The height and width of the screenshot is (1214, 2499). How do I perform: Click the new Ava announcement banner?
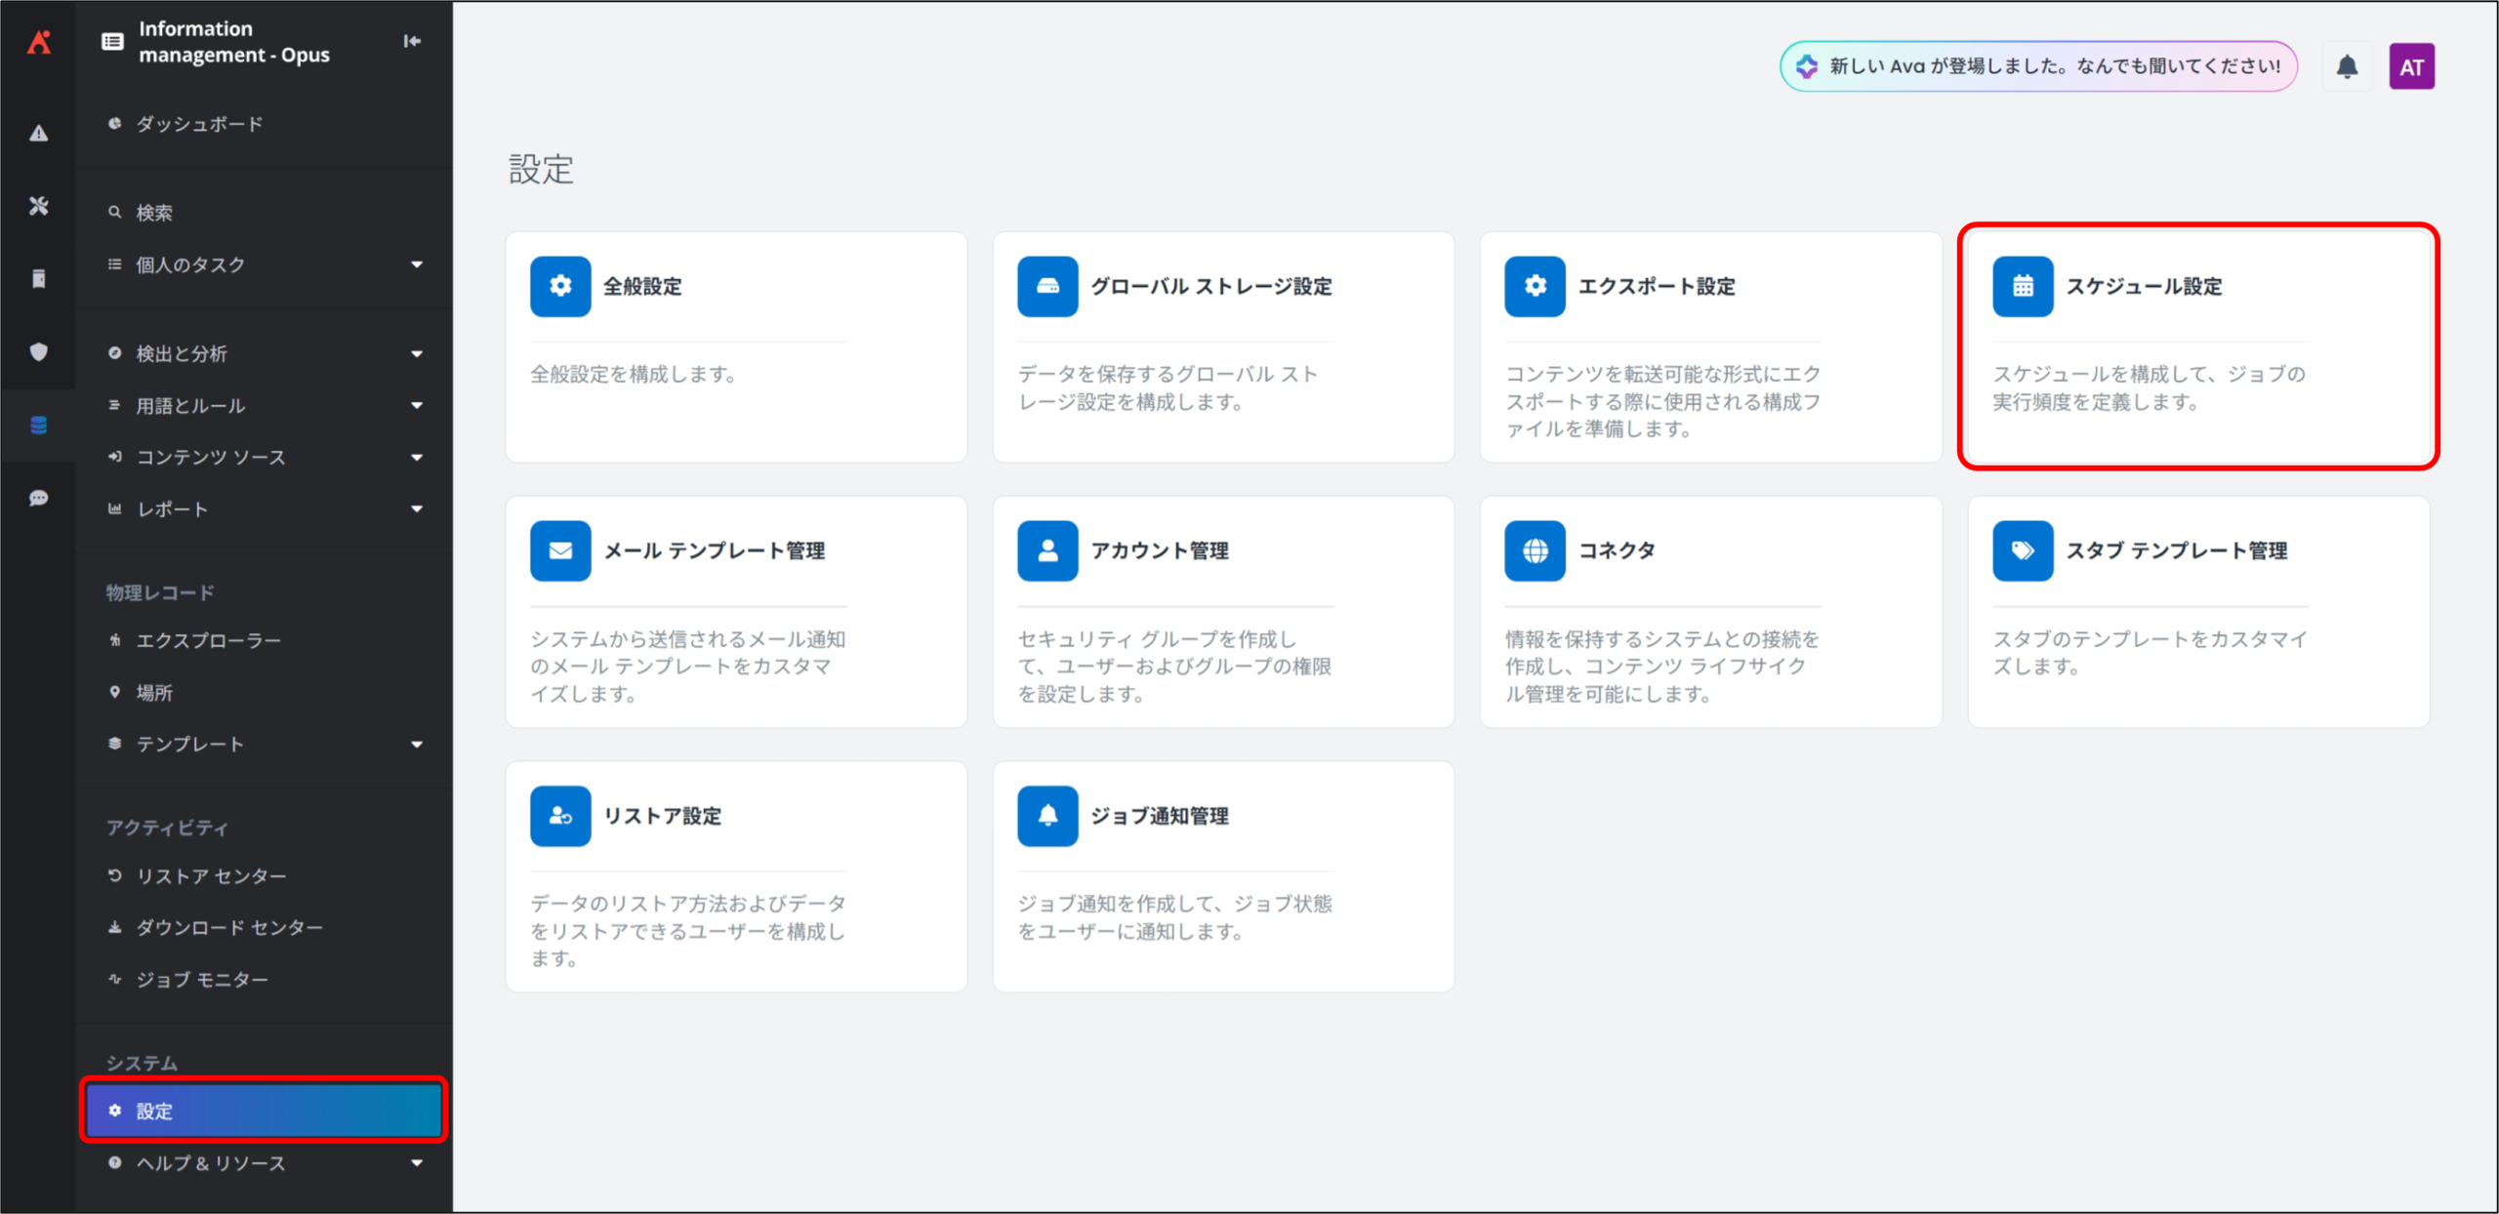[x=2038, y=66]
